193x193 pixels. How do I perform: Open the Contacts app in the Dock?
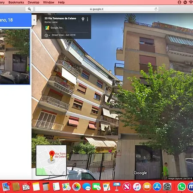(16, 187)
